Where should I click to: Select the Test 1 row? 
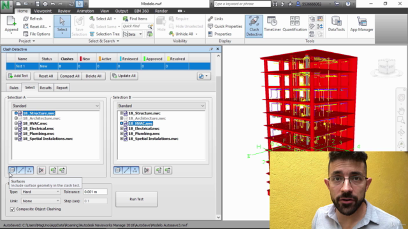(x=108, y=66)
